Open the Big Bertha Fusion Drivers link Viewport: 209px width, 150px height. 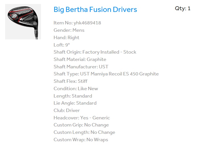tap(95, 10)
